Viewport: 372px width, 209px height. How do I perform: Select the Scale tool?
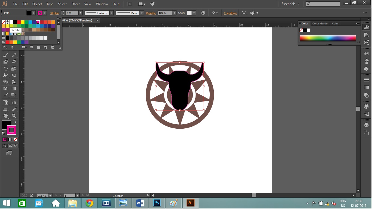[x=14, y=69]
